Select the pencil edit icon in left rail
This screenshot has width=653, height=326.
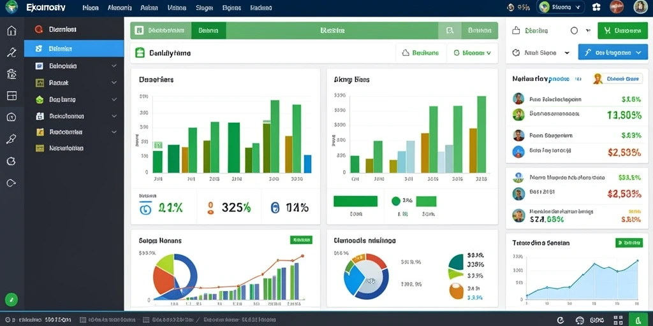[11, 52]
